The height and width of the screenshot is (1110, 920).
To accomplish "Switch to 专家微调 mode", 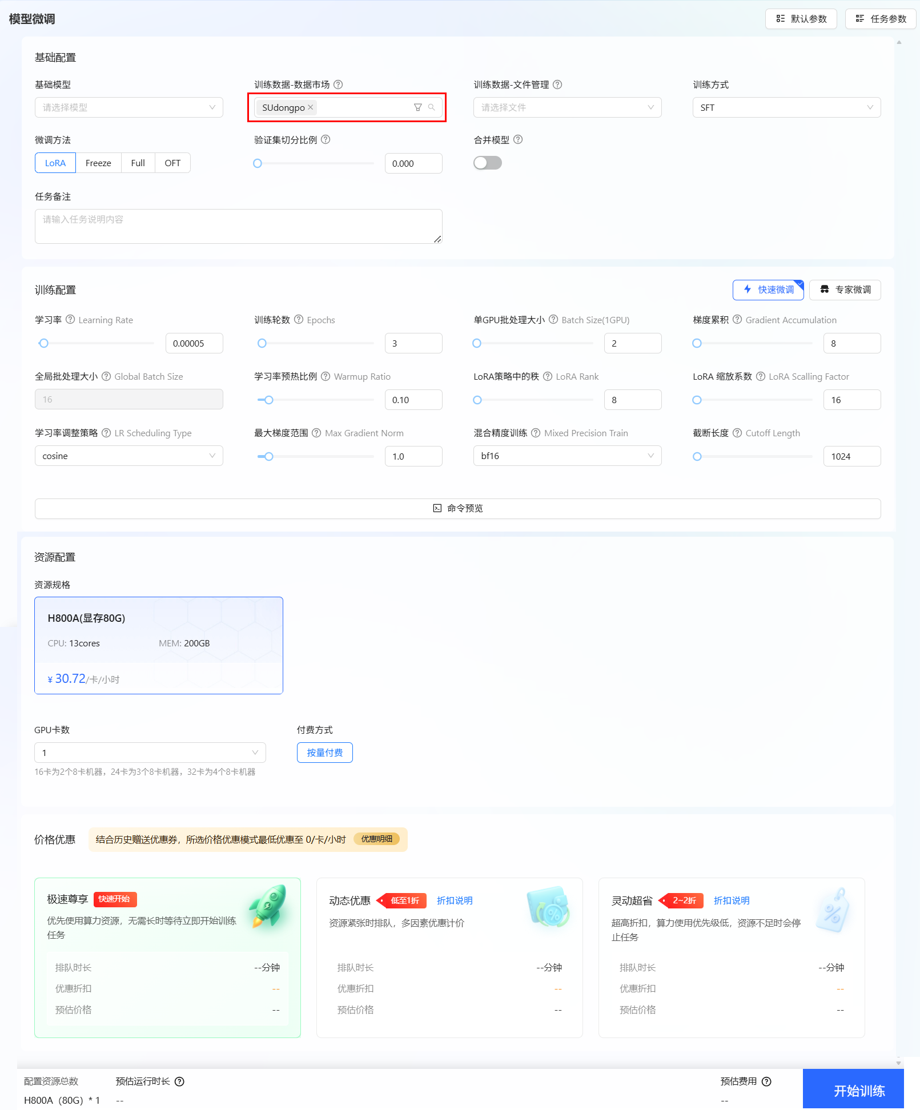I will pyautogui.click(x=845, y=290).
